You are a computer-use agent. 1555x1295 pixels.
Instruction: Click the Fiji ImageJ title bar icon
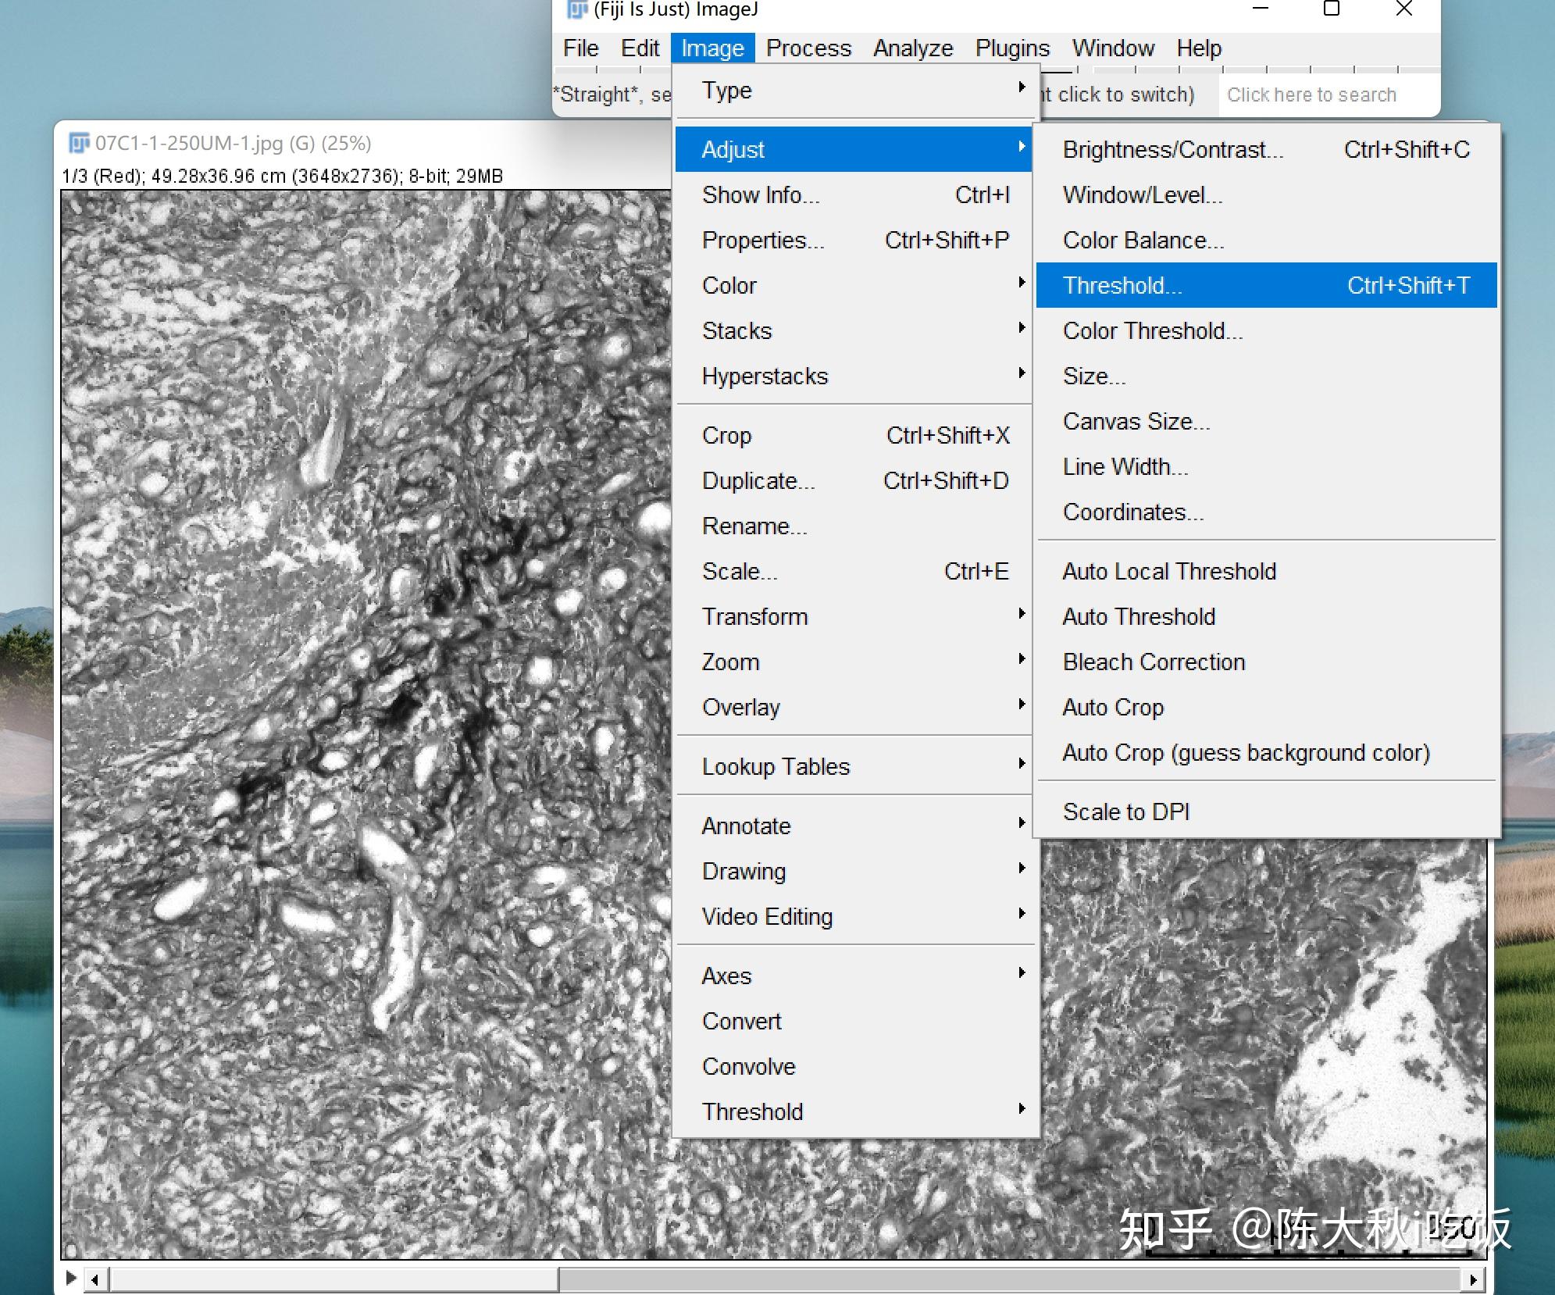577,9
